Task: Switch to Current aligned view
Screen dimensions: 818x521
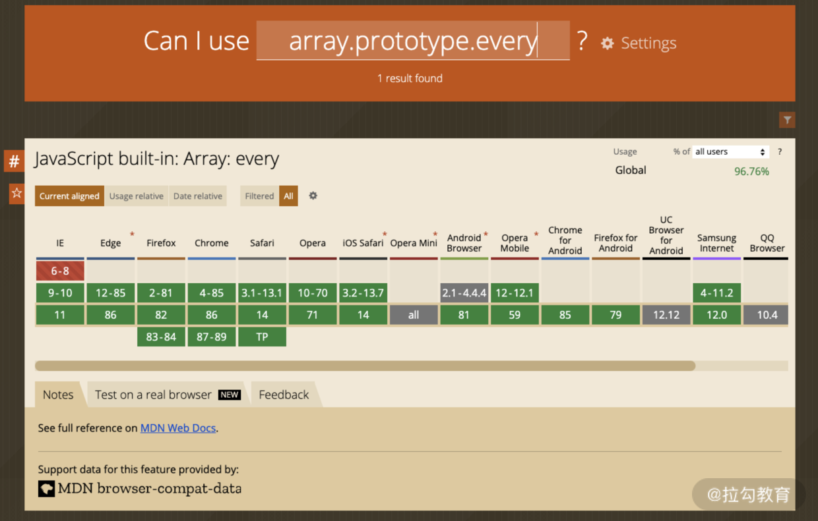Action: point(69,196)
